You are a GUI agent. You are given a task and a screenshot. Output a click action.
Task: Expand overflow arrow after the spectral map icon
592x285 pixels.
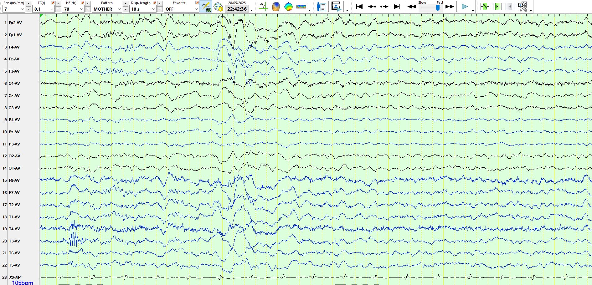pyautogui.click(x=309, y=11)
